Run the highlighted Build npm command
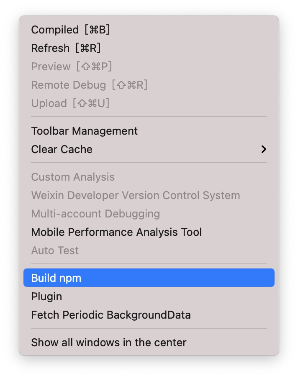298x378 pixels. coord(56,278)
